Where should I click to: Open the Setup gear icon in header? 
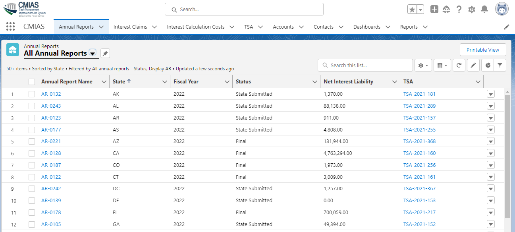(472, 9)
